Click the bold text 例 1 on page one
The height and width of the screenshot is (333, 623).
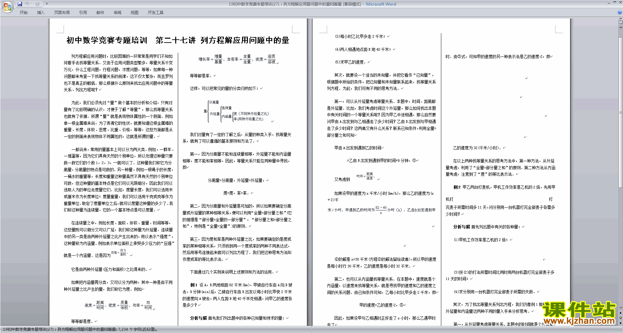194,285
